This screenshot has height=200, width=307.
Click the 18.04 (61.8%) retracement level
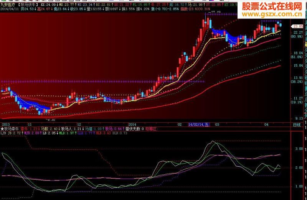click(x=298, y=55)
